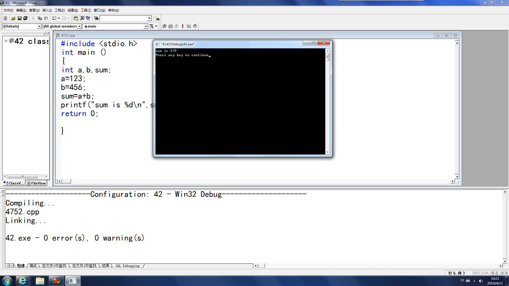This screenshot has height=286, width=509.
Task: Open the 查看(V) menu
Action: click(x=34, y=10)
